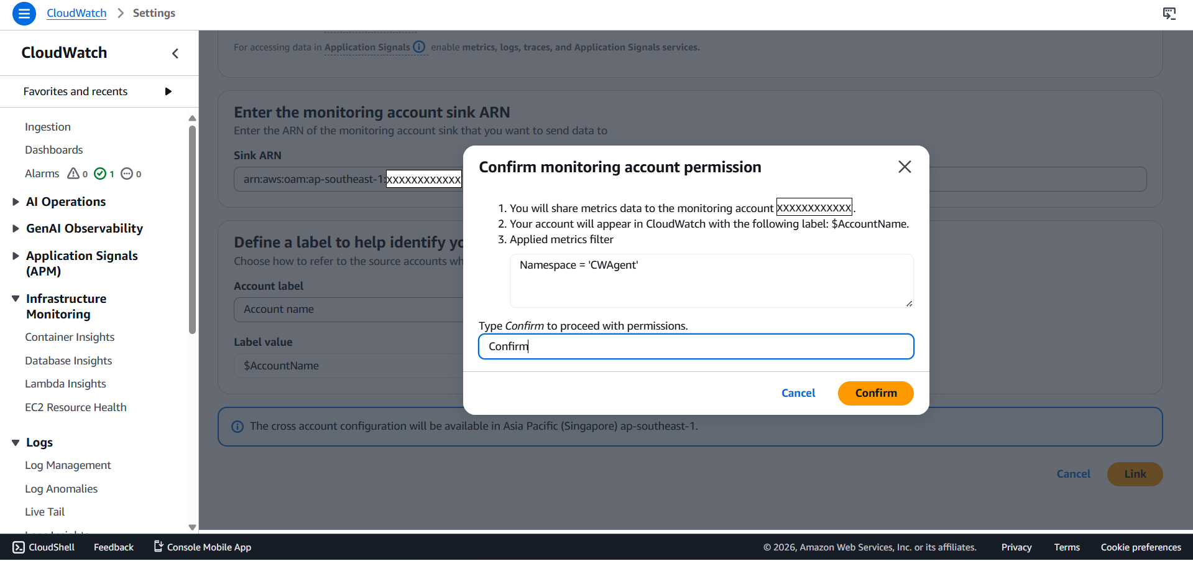Open EC2 Resource Health
This screenshot has width=1193, height=561.
76,407
